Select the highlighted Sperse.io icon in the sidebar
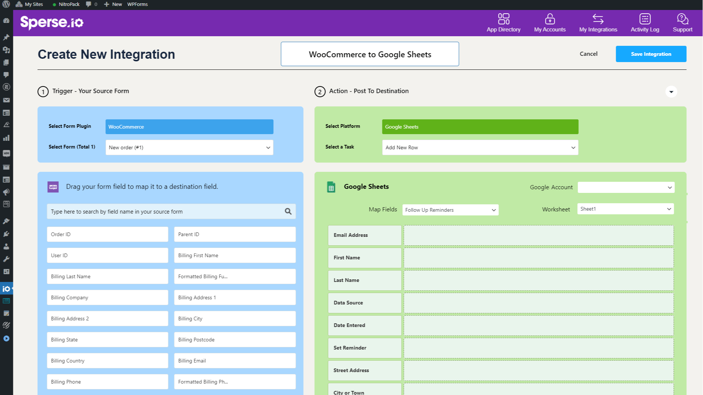Viewport: 703px width, 395px height. tap(6, 289)
